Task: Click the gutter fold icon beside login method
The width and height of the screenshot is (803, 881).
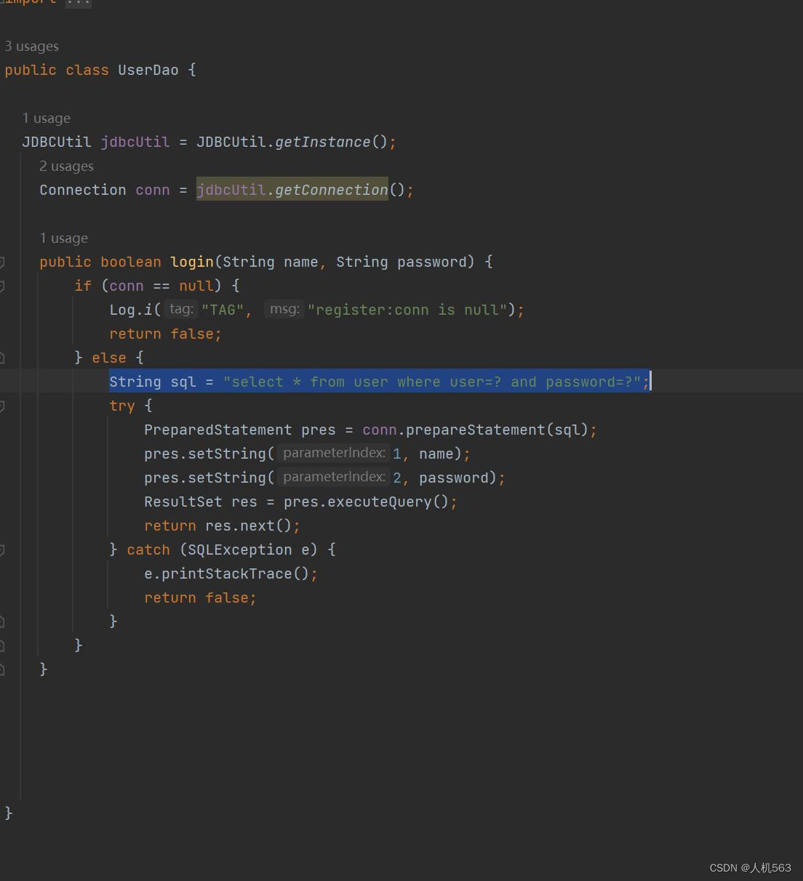Action: pos(4,261)
